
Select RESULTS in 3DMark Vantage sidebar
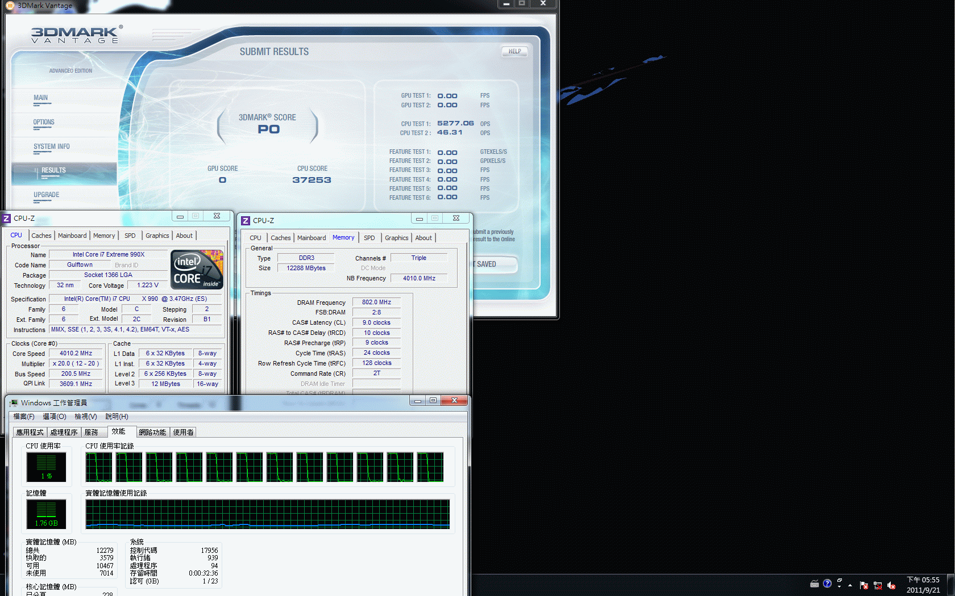click(64, 173)
